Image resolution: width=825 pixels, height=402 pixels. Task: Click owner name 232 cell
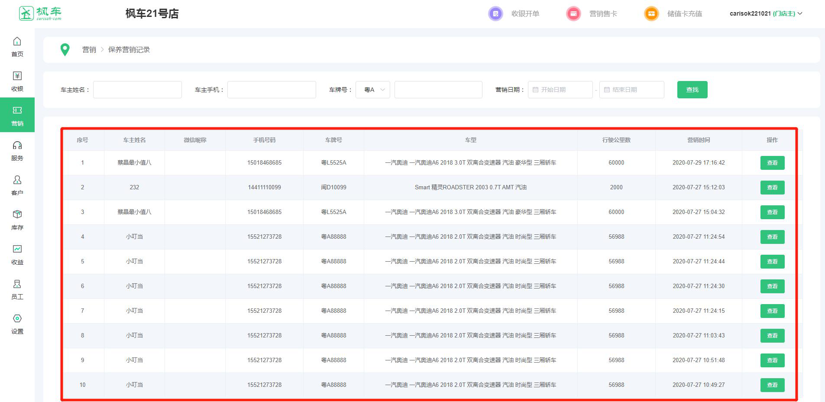tap(134, 188)
